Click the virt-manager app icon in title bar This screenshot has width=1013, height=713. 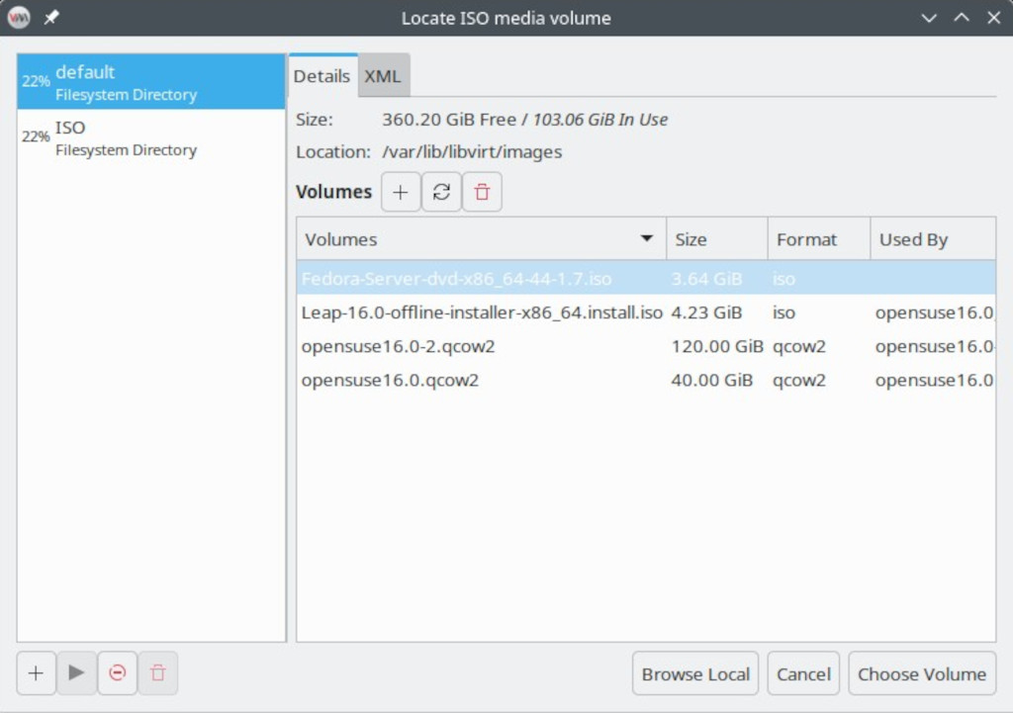(19, 18)
